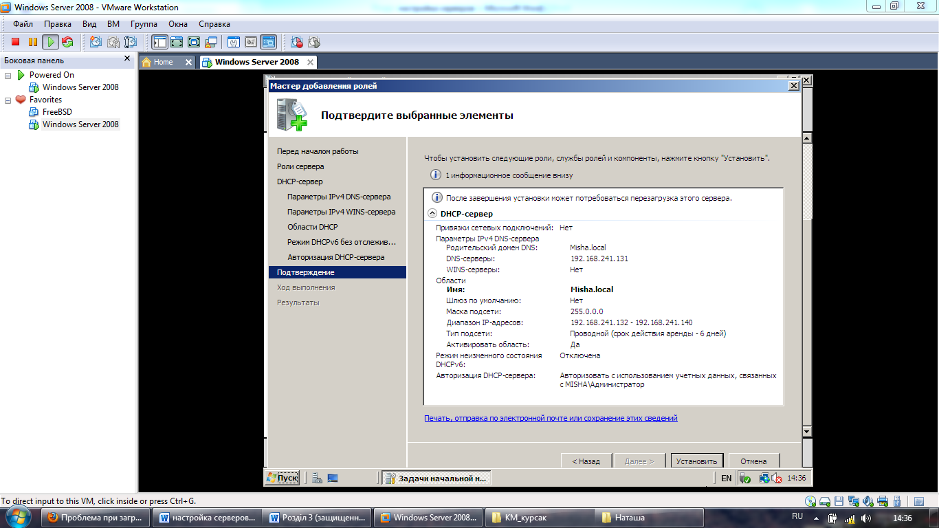
Task: Go back with the Назад button
Action: pos(586,461)
